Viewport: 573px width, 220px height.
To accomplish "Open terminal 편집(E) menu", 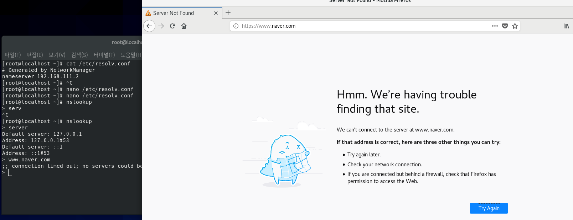I will pyautogui.click(x=35, y=55).
